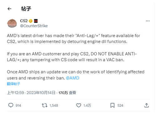Open the 170万 查看 view count

(x=67, y=93)
